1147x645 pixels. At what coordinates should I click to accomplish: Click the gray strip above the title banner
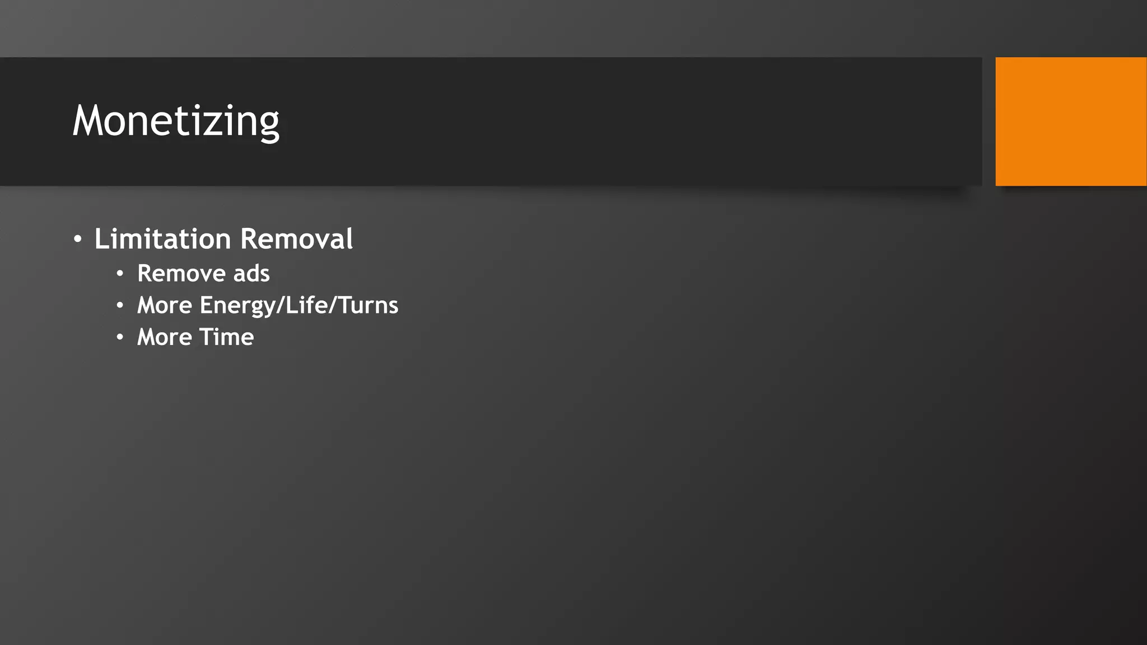click(x=573, y=28)
